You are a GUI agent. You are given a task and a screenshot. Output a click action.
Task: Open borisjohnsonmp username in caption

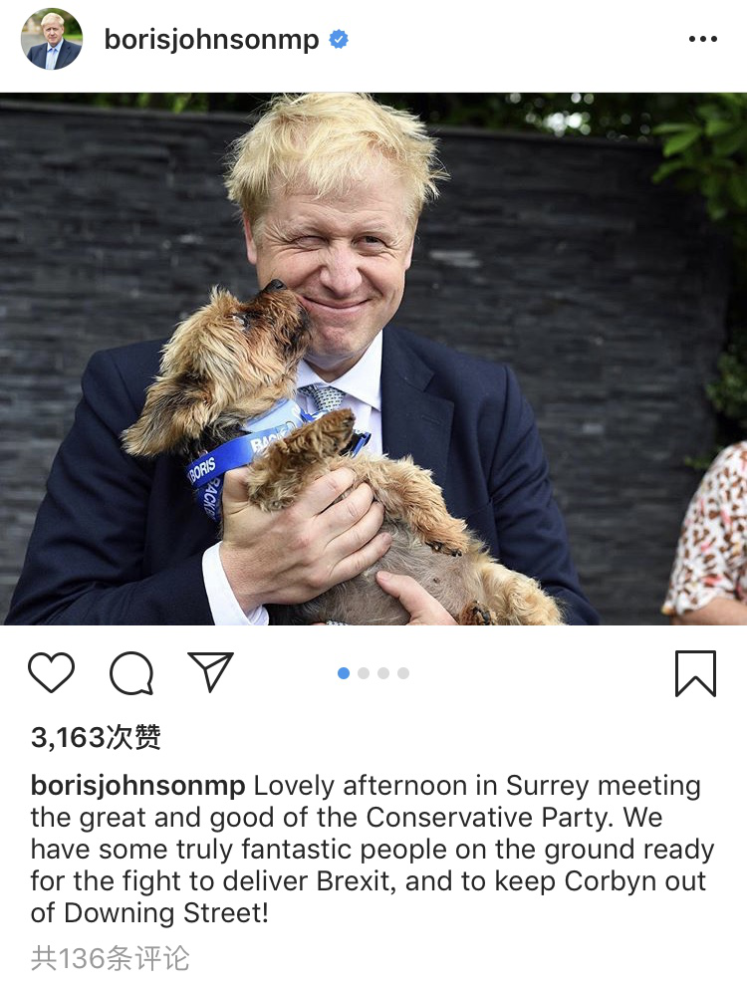(x=138, y=786)
